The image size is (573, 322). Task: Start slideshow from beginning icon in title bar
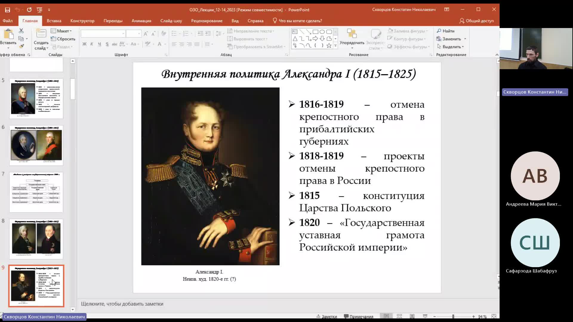(x=39, y=10)
